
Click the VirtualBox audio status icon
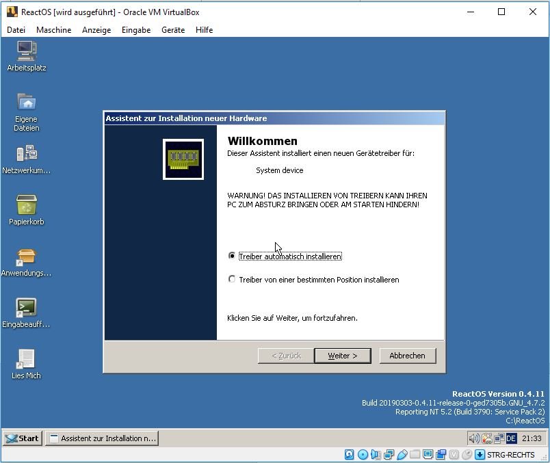(x=376, y=455)
